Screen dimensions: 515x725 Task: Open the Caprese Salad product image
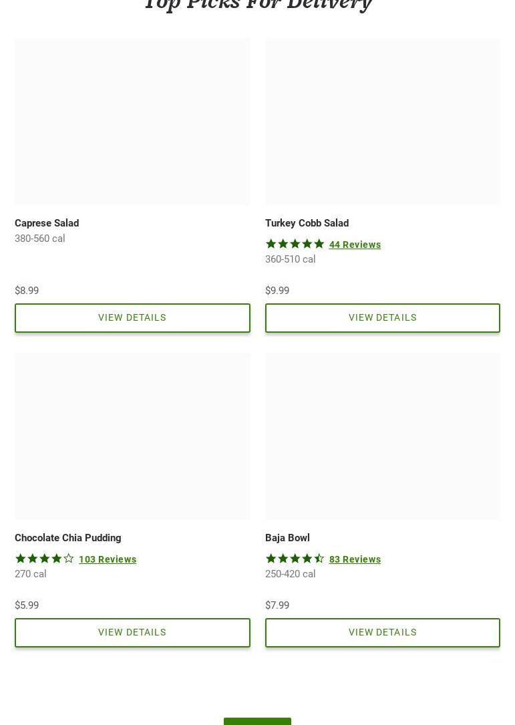132,122
